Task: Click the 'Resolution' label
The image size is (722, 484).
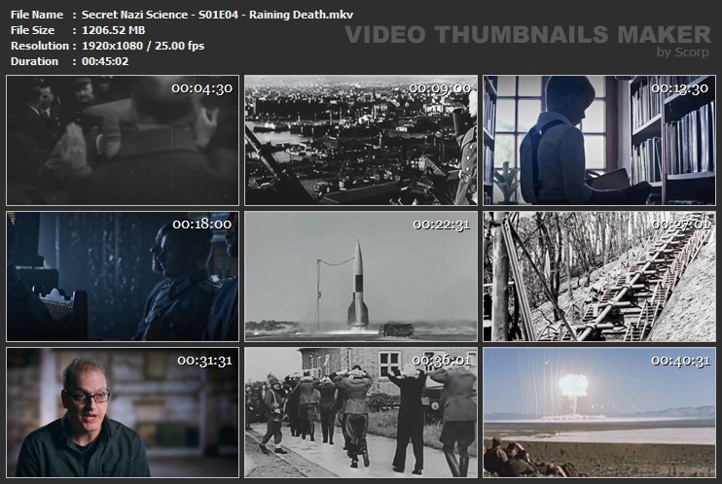Action: coord(40,46)
